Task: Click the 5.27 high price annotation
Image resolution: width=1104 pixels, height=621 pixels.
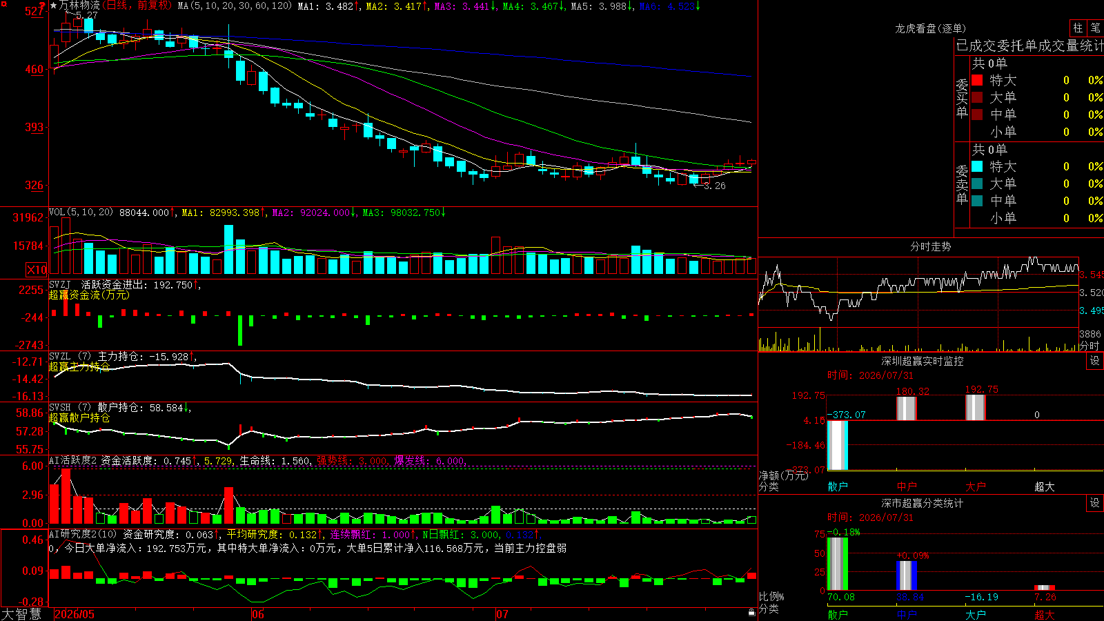Action: point(87,15)
